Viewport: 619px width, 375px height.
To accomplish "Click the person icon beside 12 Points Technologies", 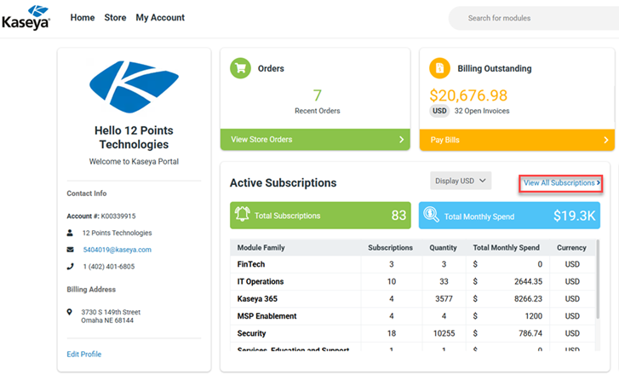I will [x=70, y=233].
